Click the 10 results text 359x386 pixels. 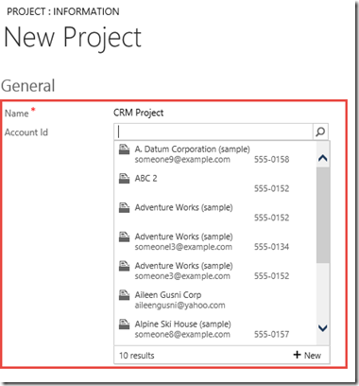(x=137, y=356)
